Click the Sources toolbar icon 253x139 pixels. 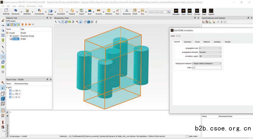(x=98, y=11)
